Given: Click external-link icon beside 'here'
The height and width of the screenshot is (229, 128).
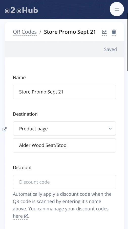Looking at the screenshot, I should 26,216.
